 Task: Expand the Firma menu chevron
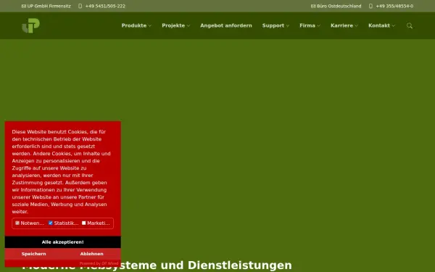tap(319, 26)
